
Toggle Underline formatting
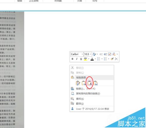click(81, 59)
